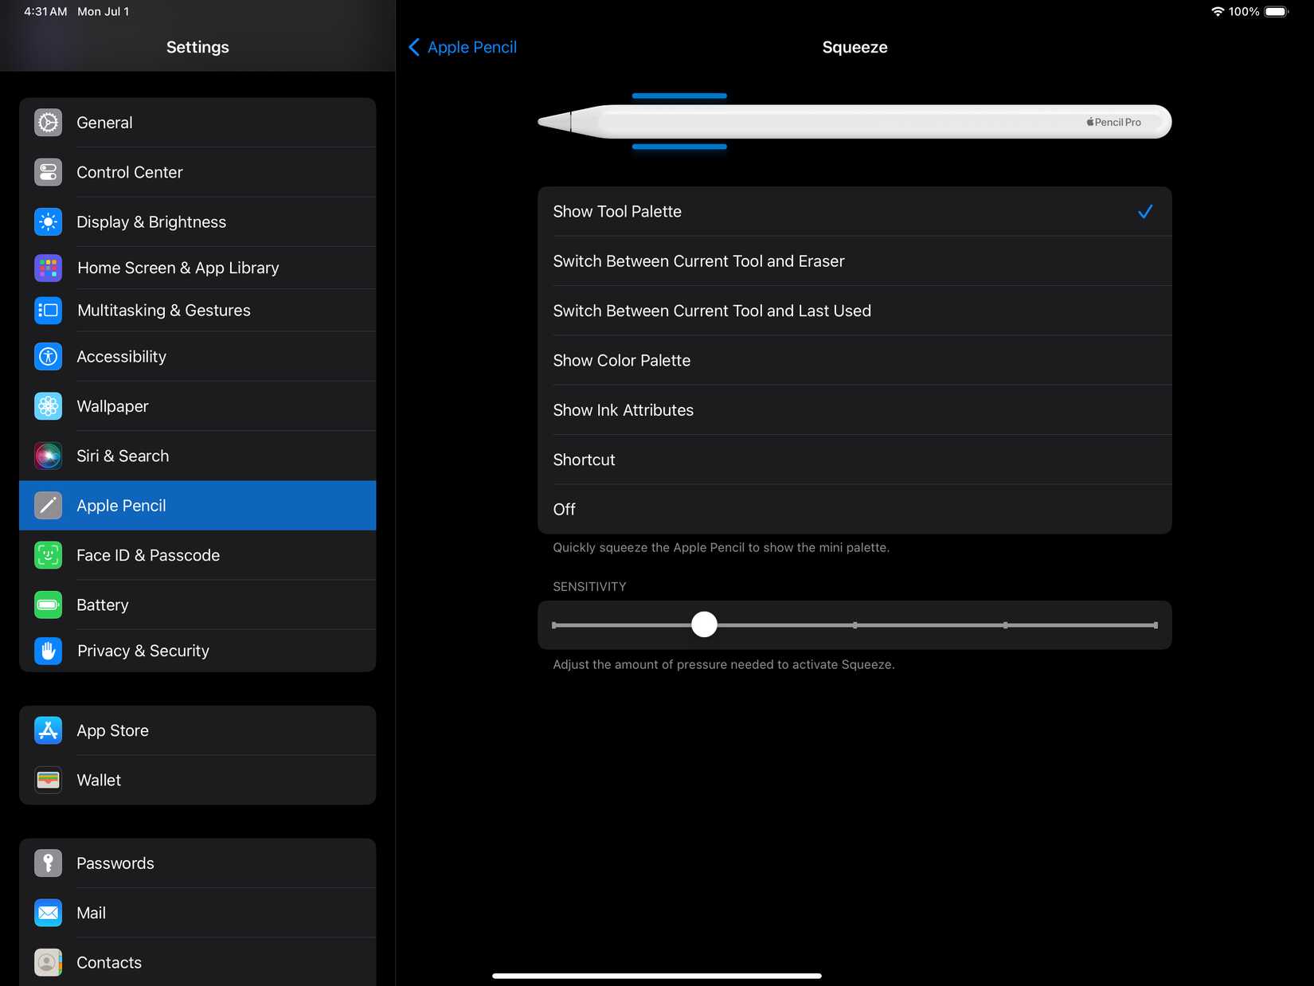The image size is (1314, 986).
Task: Open Wallpaper settings
Action: 197,406
